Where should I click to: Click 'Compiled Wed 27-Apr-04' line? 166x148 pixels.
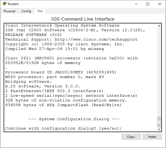tap(55, 49)
